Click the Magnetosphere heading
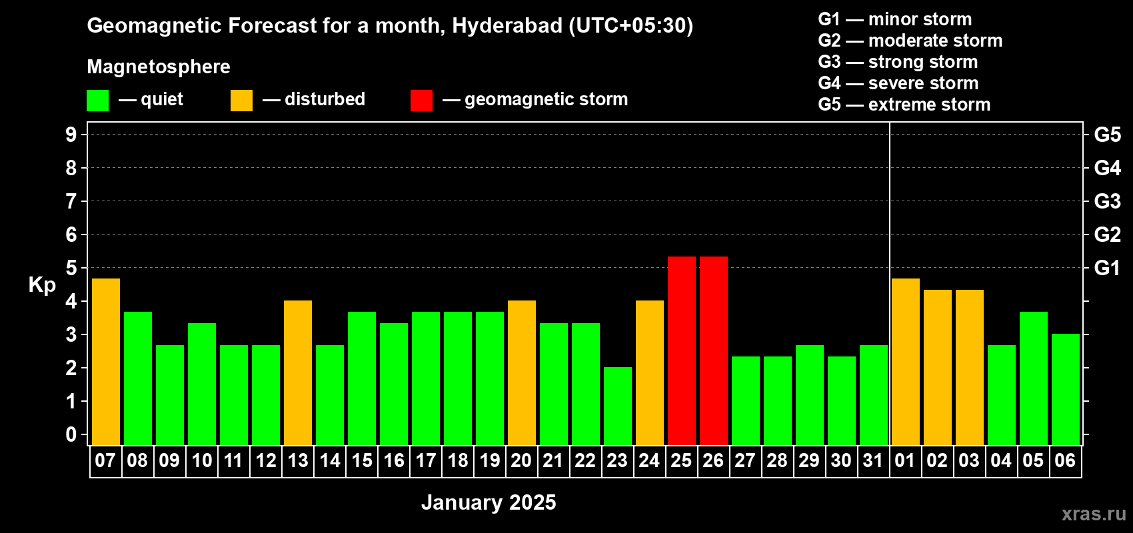 (x=159, y=67)
